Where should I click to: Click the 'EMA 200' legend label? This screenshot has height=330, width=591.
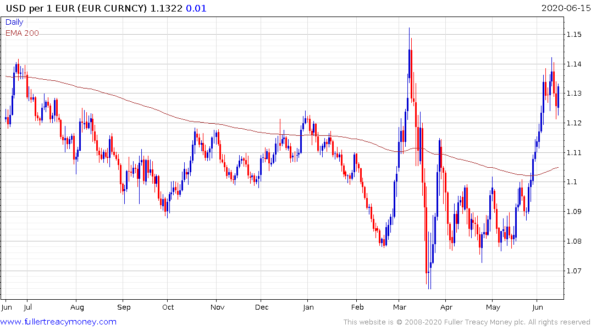tap(22, 33)
